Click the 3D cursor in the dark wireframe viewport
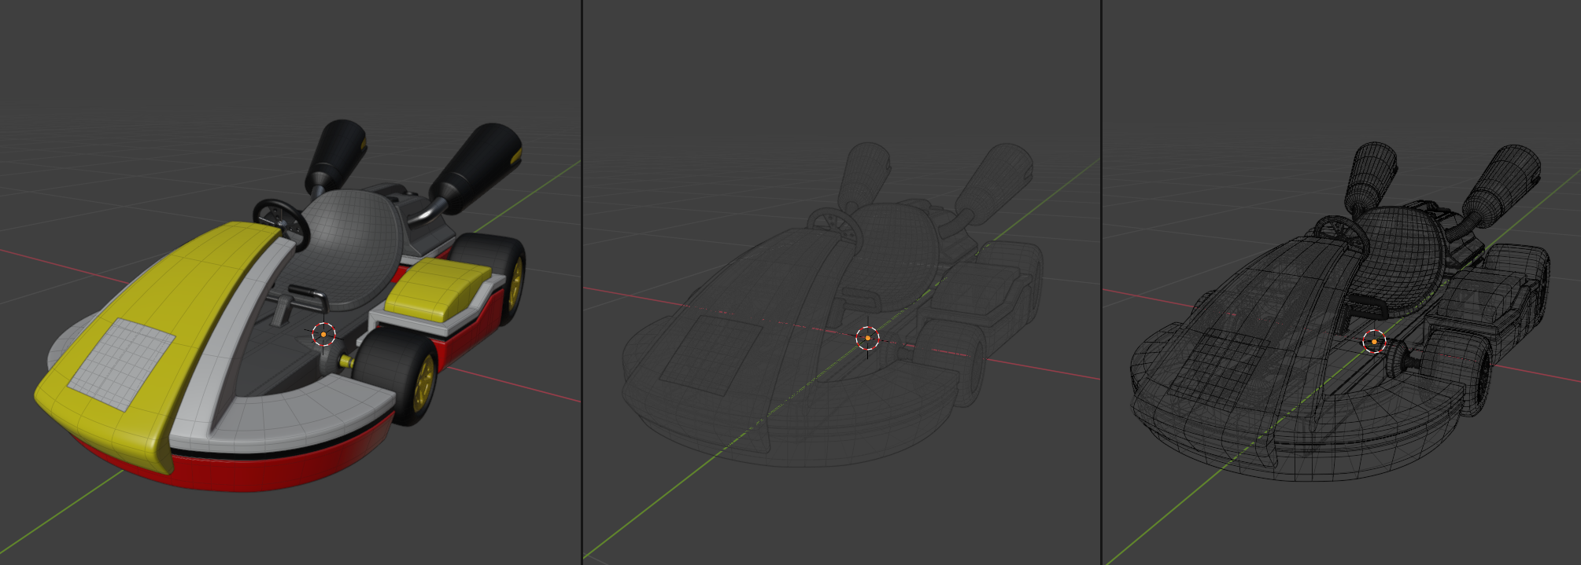 (x=1374, y=342)
